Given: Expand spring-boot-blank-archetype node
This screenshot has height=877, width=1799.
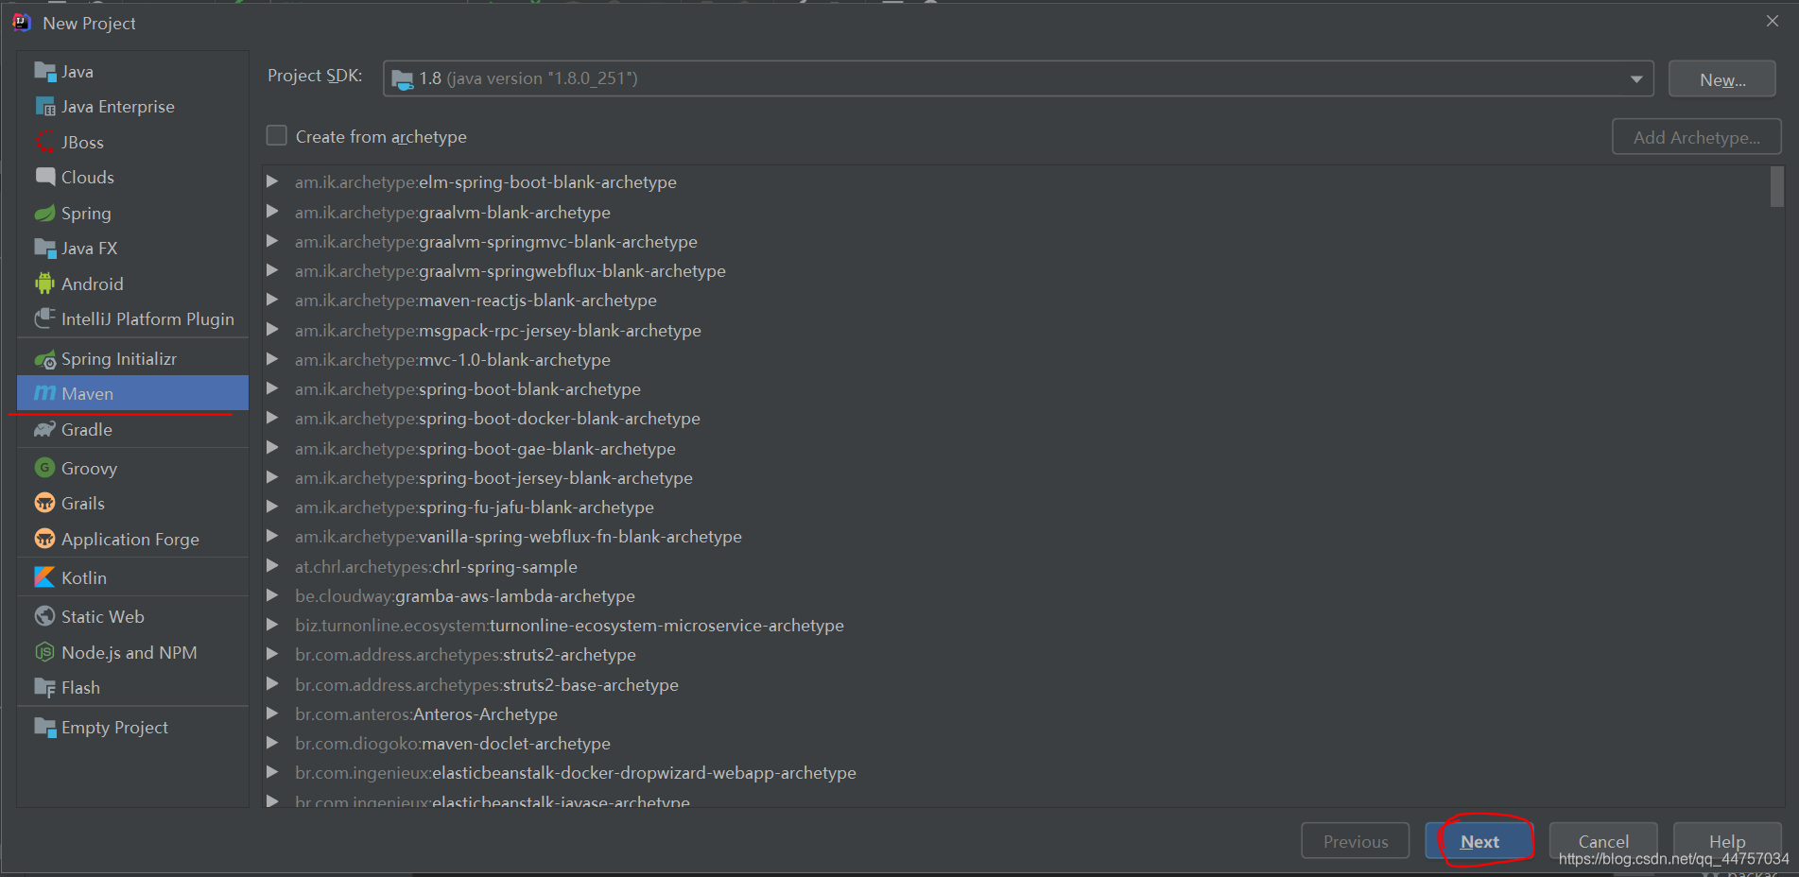Looking at the screenshot, I should coord(272,388).
